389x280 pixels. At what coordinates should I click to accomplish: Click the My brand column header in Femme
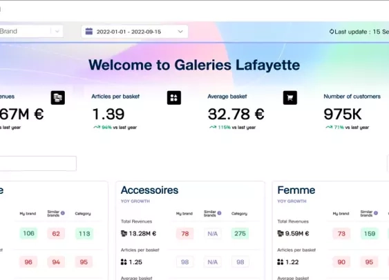pos(341,213)
